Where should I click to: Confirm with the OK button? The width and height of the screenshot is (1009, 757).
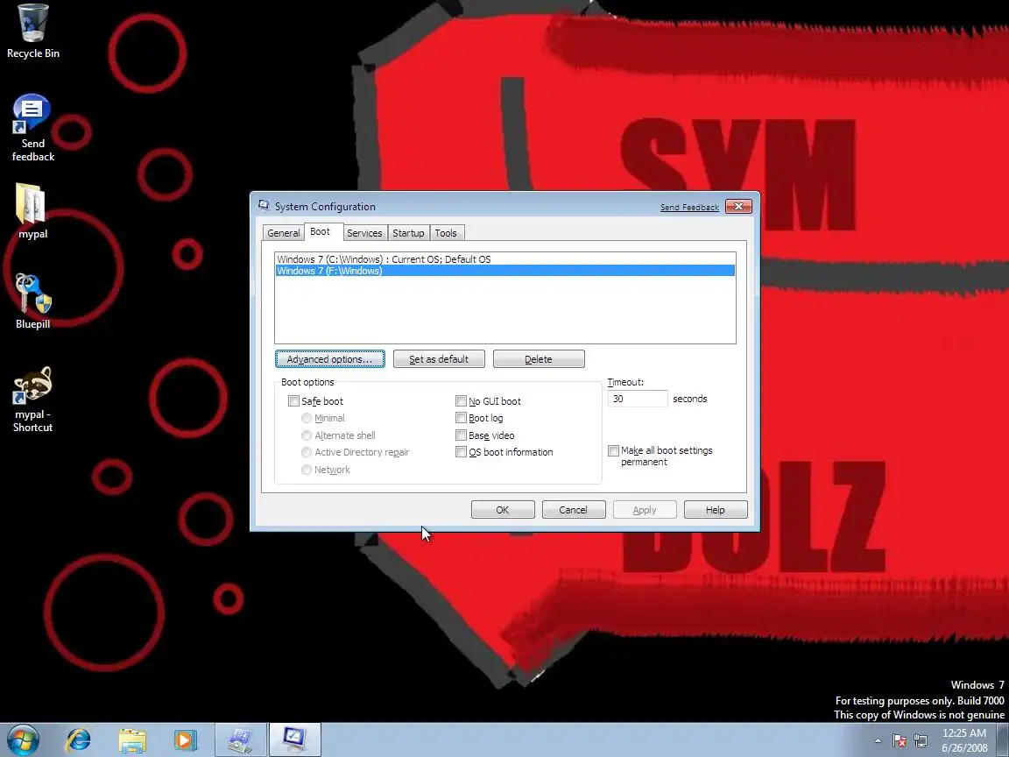(503, 510)
